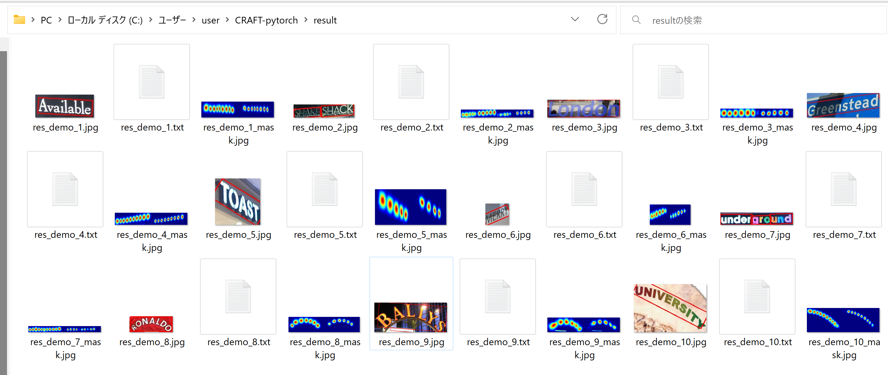
Task: Go to ローカル ディスク (C:) breadcrumb
Action: coord(105,20)
